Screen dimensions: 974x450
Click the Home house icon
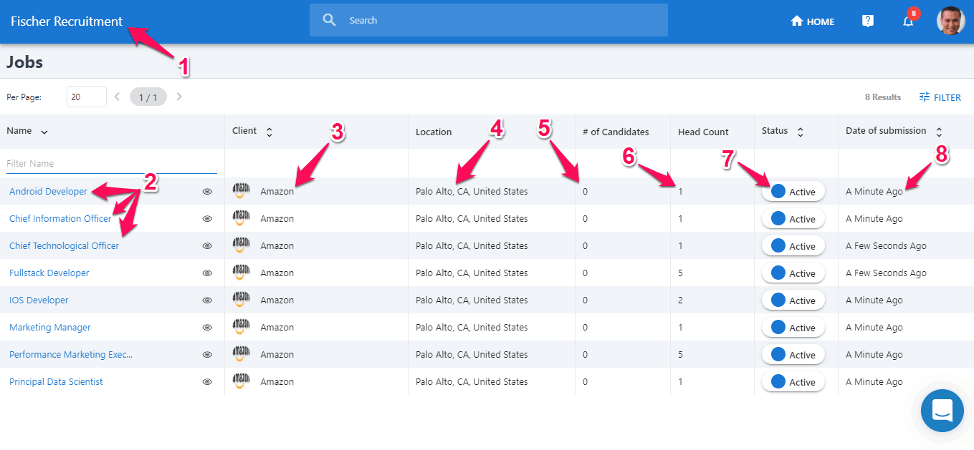coord(796,21)
